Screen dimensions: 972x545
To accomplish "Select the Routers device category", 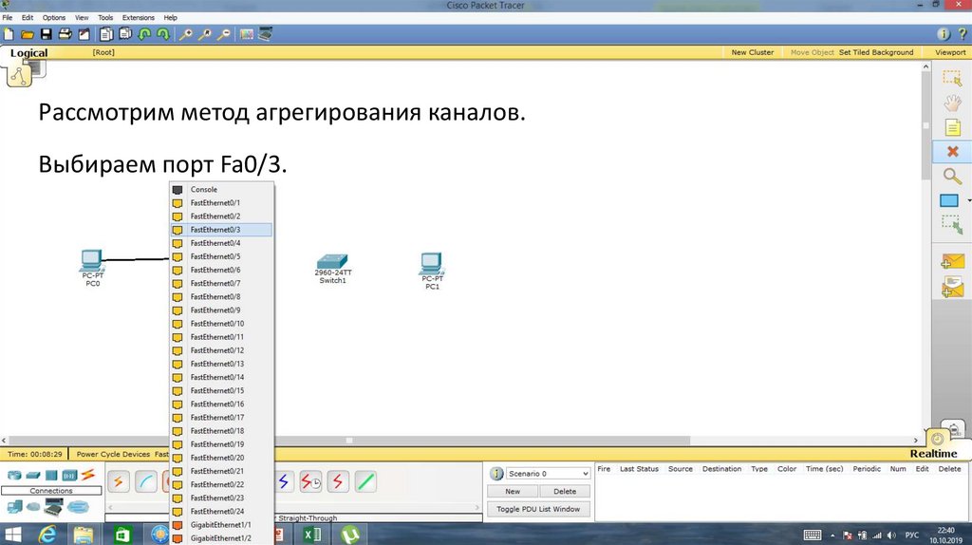I will [14, 476].
